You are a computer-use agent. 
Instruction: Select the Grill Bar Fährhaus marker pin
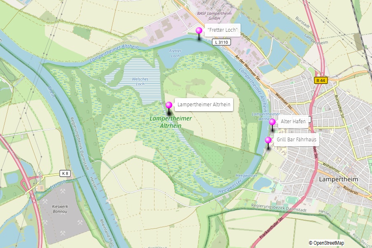(268, 140)
